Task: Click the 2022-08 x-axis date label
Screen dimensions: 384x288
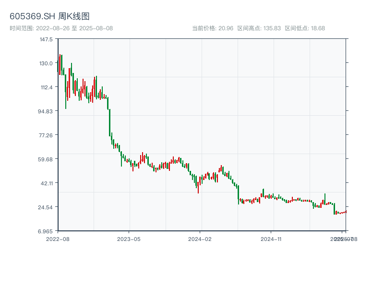Action: coord(58,239)
